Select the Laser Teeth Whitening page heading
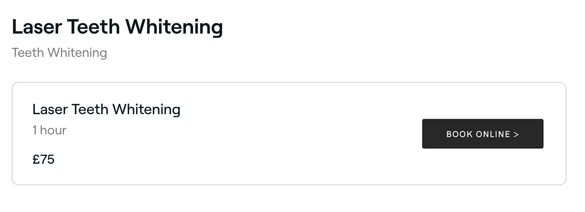The image size is (585, 212). point(117,27)
